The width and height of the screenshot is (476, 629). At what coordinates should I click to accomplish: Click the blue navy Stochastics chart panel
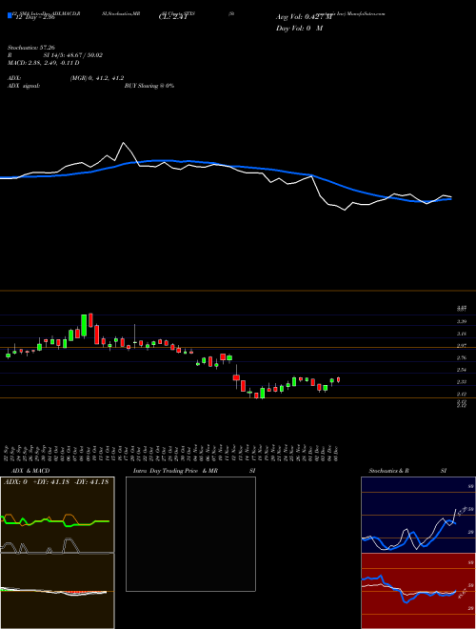(x=418, y=515)
